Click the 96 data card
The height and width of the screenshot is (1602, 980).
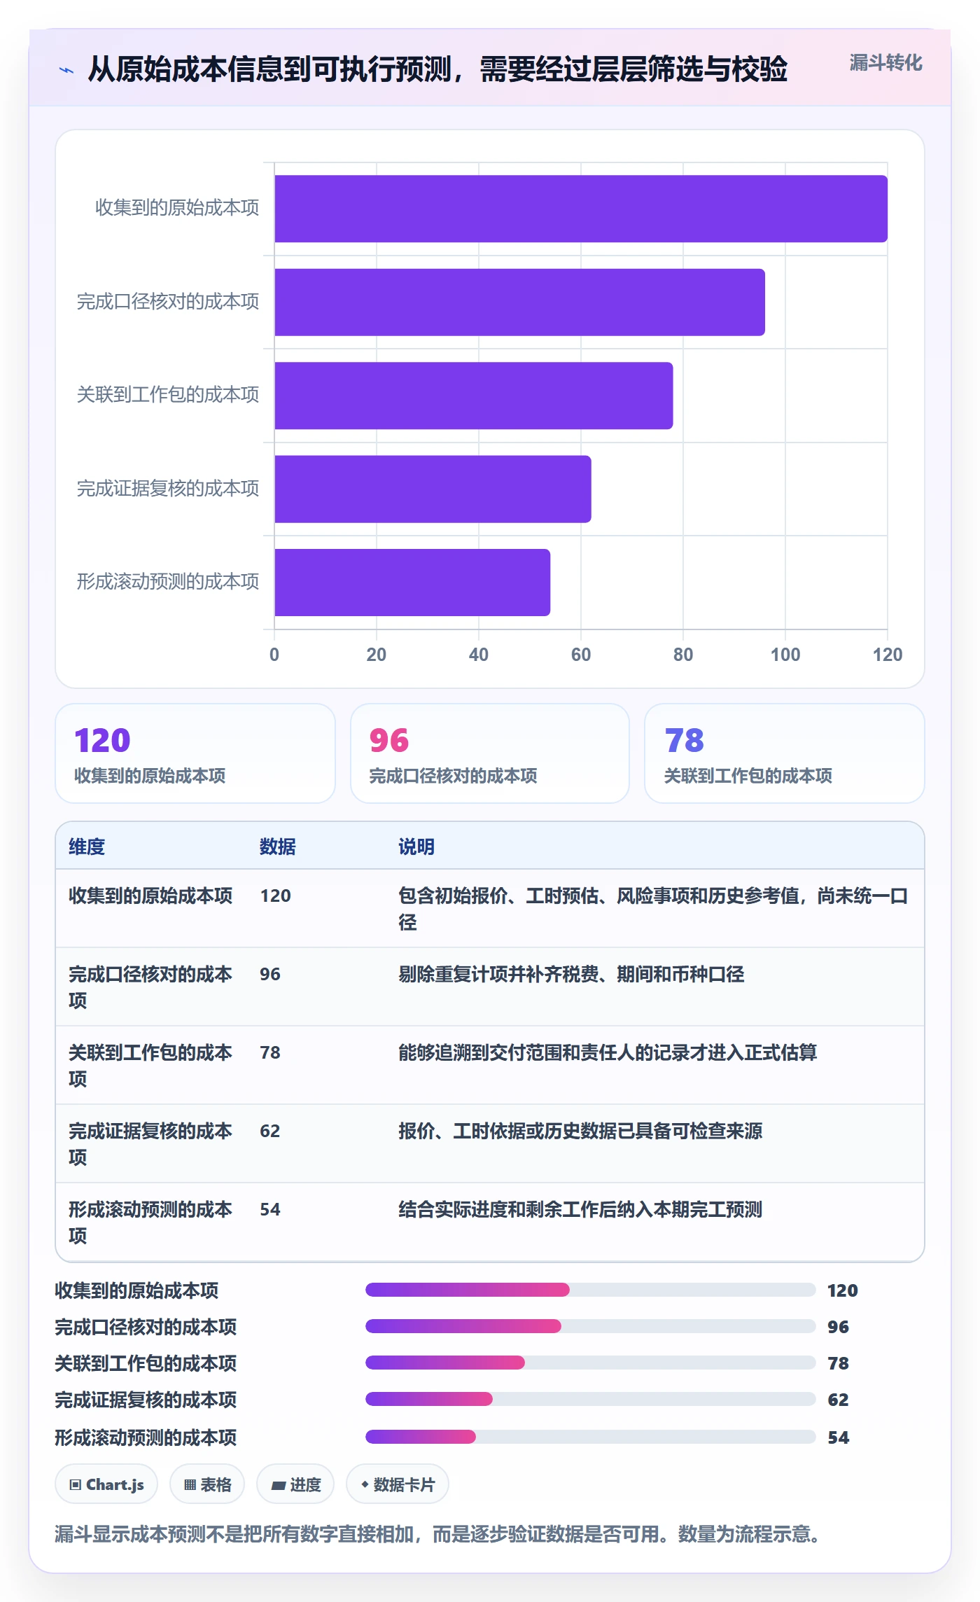click(x=490, y=753)
